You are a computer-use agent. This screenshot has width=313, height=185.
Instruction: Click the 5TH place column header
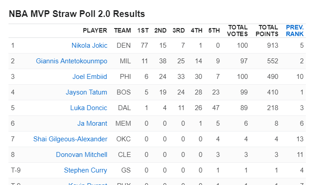click(214, 30)
